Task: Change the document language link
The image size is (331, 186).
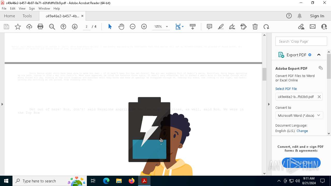Action: click(302, 131)
